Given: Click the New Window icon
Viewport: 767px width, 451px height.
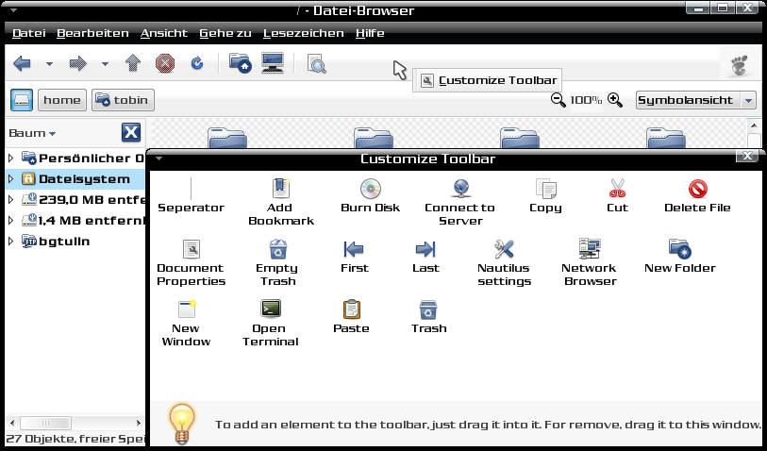Looking at the screenshot, I should point(187,309).
